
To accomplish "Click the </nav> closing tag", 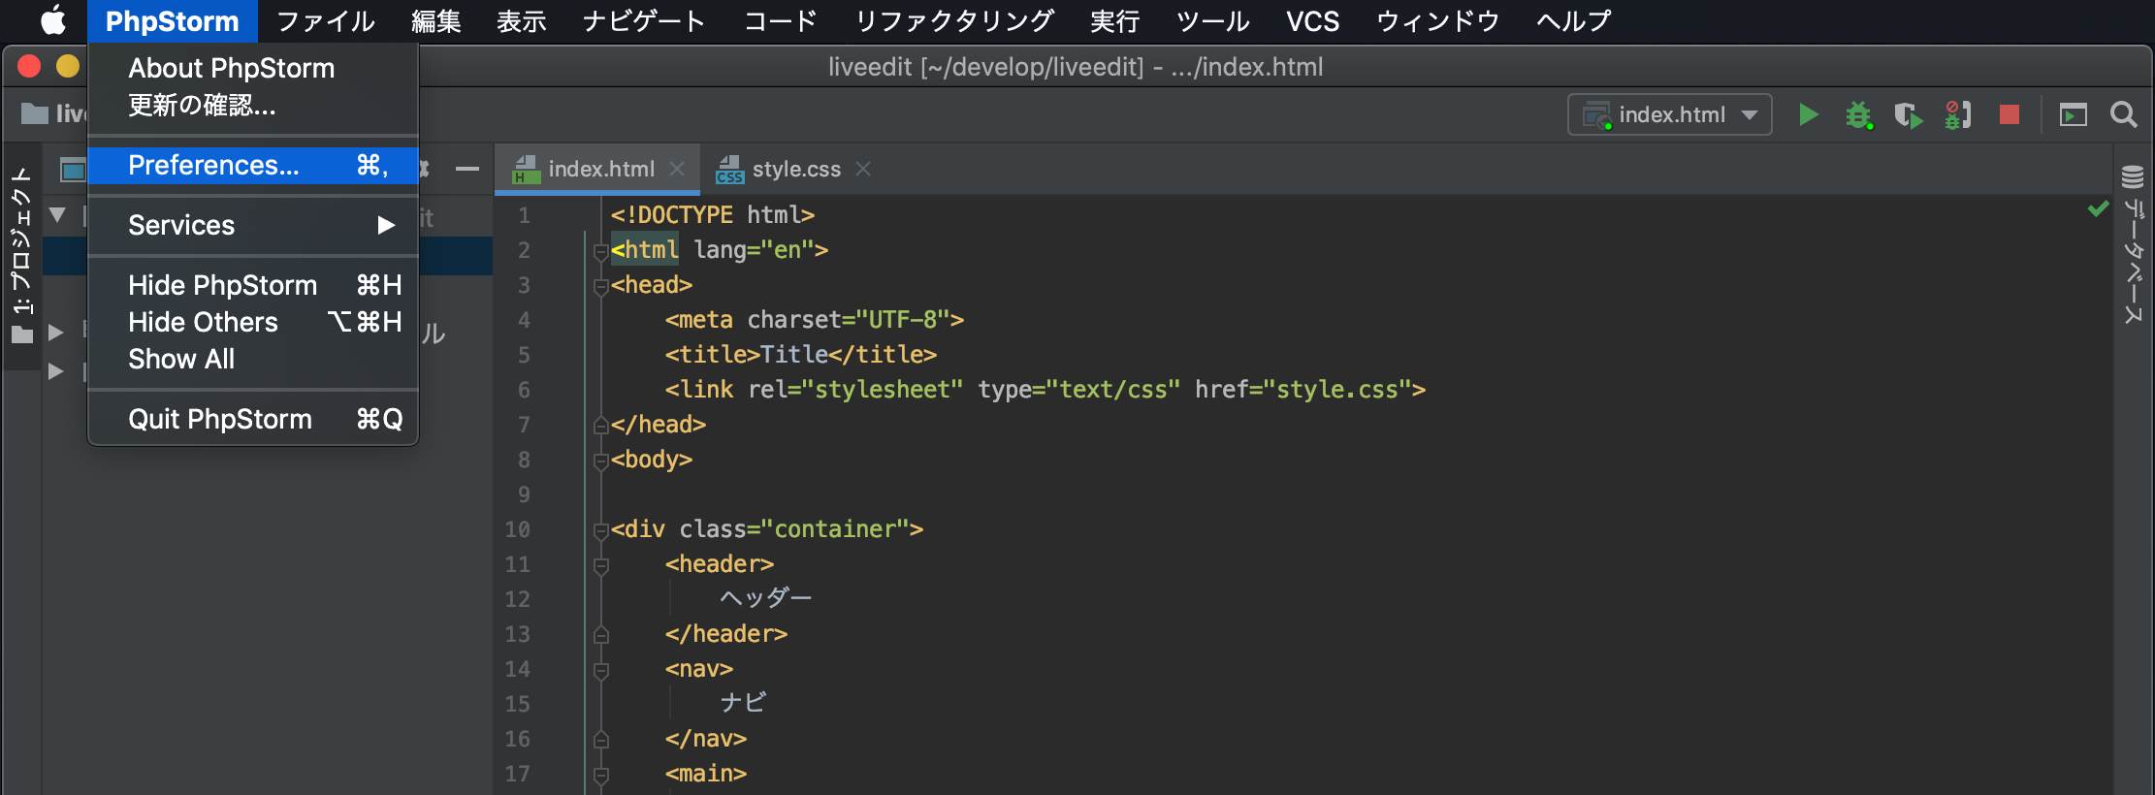I will [705, 738].
